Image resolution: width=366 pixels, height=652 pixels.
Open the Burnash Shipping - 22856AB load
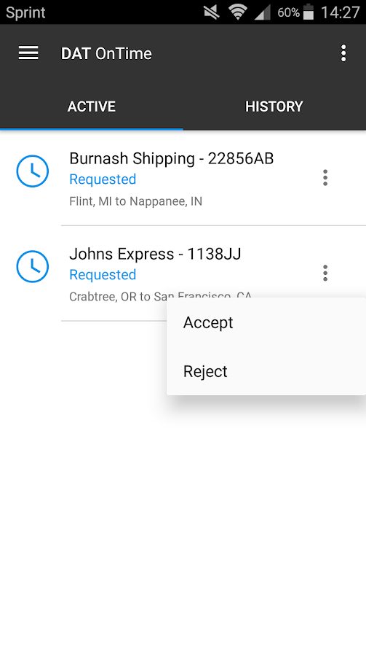click(x=172, y=158)
